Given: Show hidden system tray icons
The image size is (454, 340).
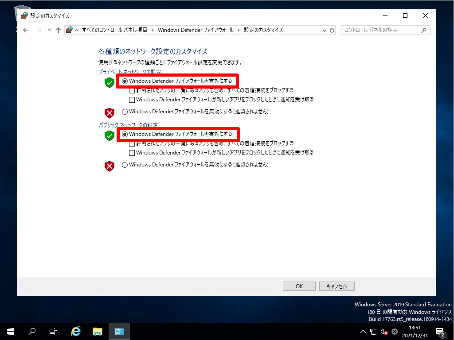Looking at the screenshot, I should (x=363, y=332).
